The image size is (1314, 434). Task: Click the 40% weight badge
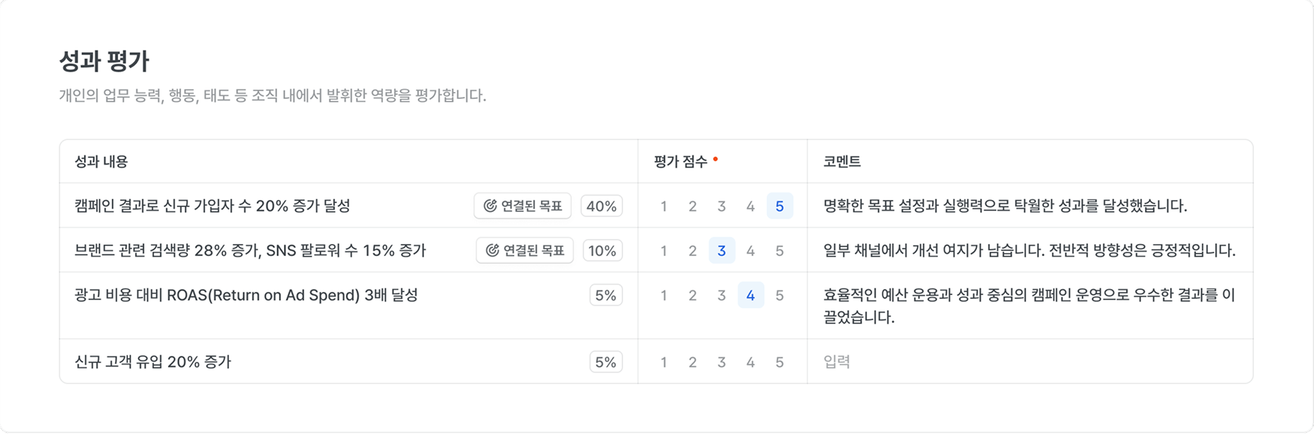click(x=601, y=206)
